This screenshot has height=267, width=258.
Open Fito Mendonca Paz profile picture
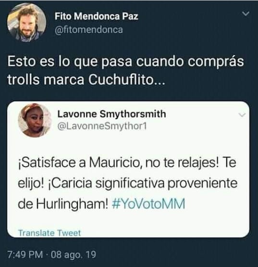coord(27,22)
